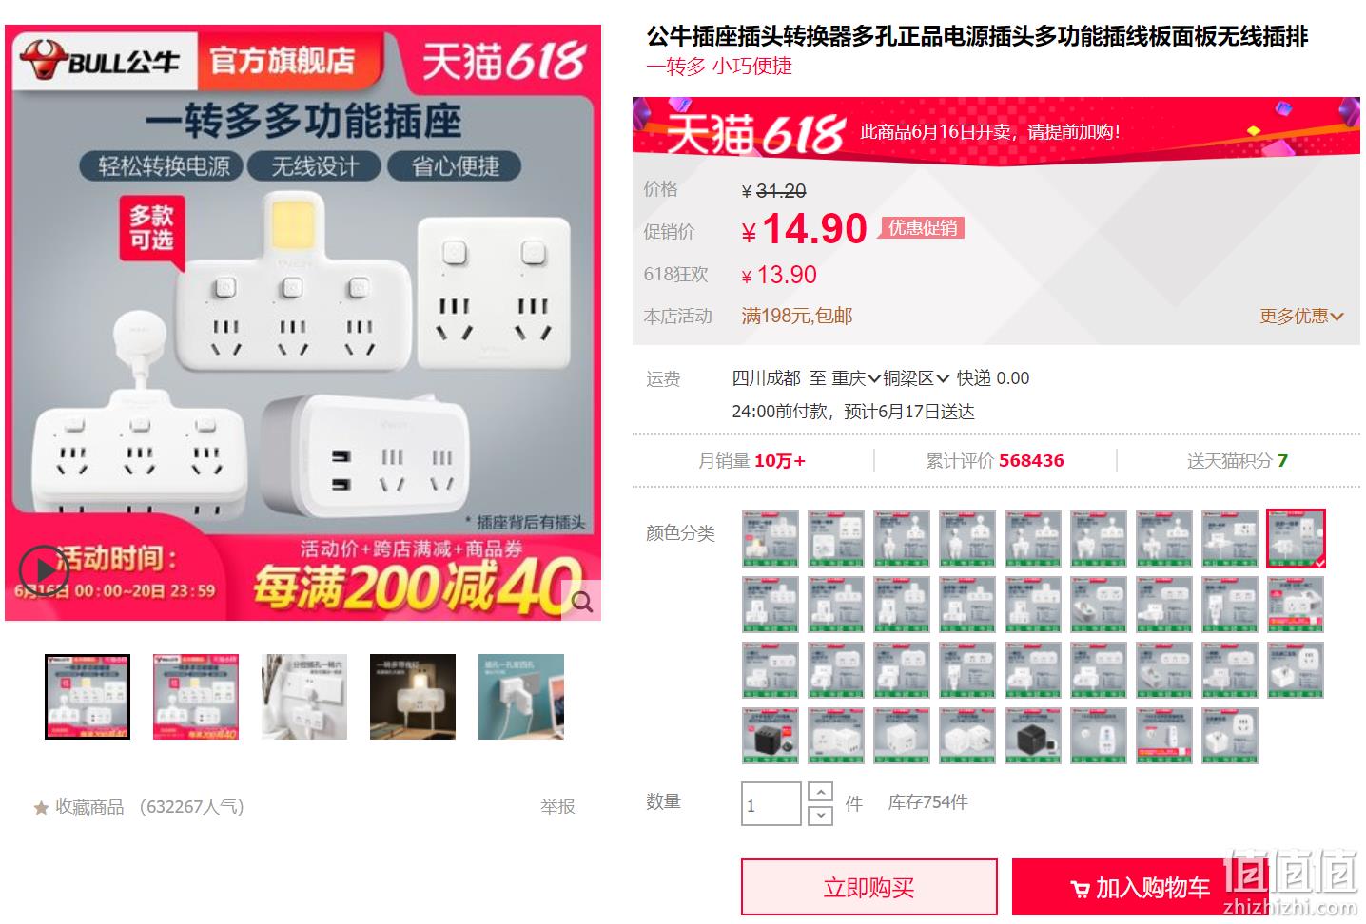1366x924 pixels.
Task: Choose the first color option in top row
Action: (x=771, y=539)
